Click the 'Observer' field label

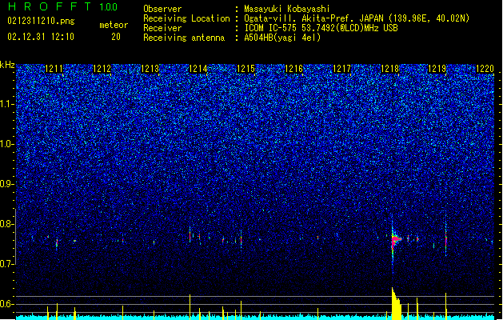[x=162, y=9]
